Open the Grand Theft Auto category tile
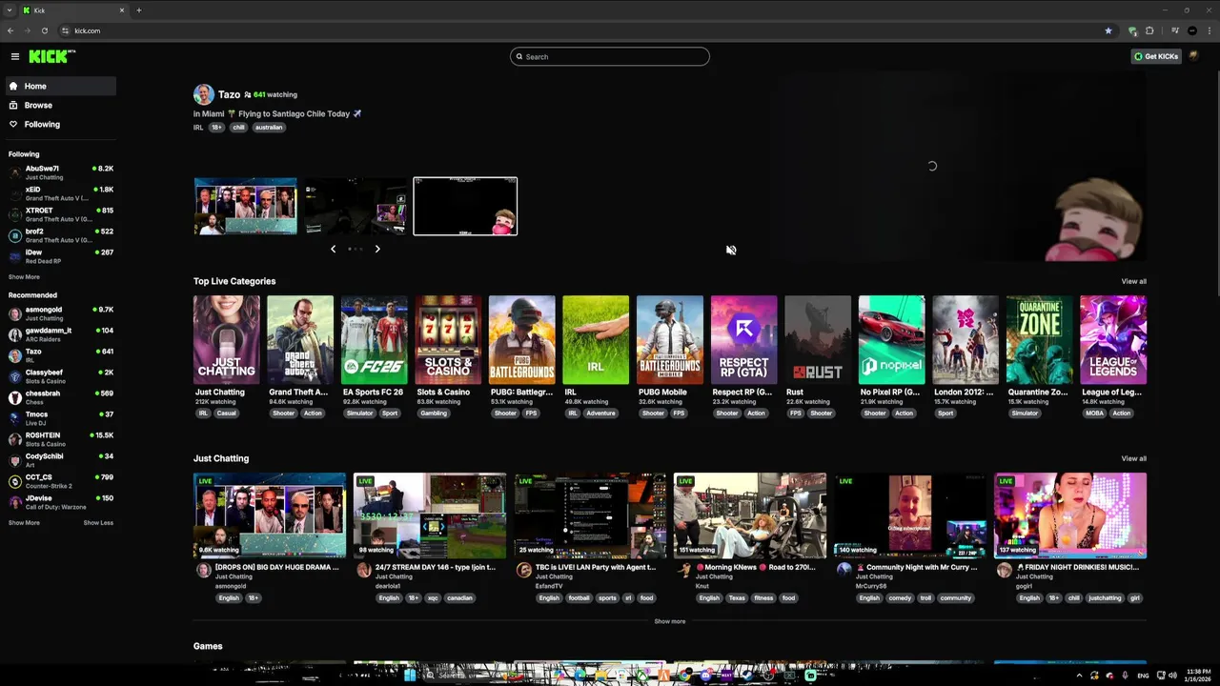The image size is (1220, 686). coord(300,340)
